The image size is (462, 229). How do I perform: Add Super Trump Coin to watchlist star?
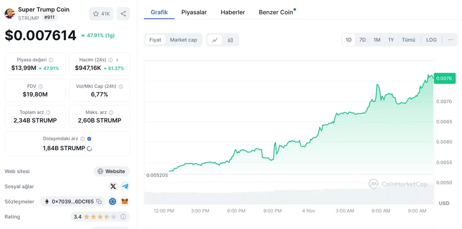[x=96, y=14]
